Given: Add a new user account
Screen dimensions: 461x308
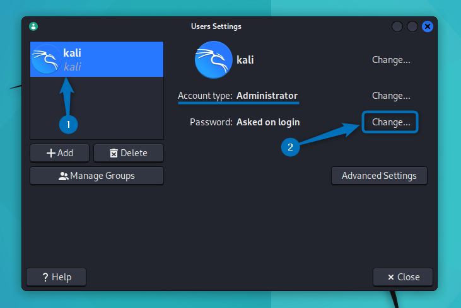Looking at the screenshot, I should 59,153.
